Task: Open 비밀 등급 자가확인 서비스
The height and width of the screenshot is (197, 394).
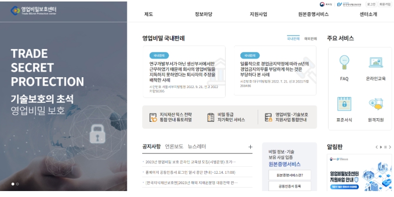Action: tap(226, 117)
